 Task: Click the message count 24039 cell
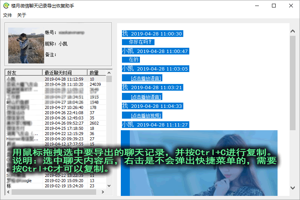[x=95, y=84]
